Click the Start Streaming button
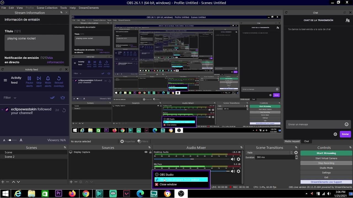 point(326,153)
